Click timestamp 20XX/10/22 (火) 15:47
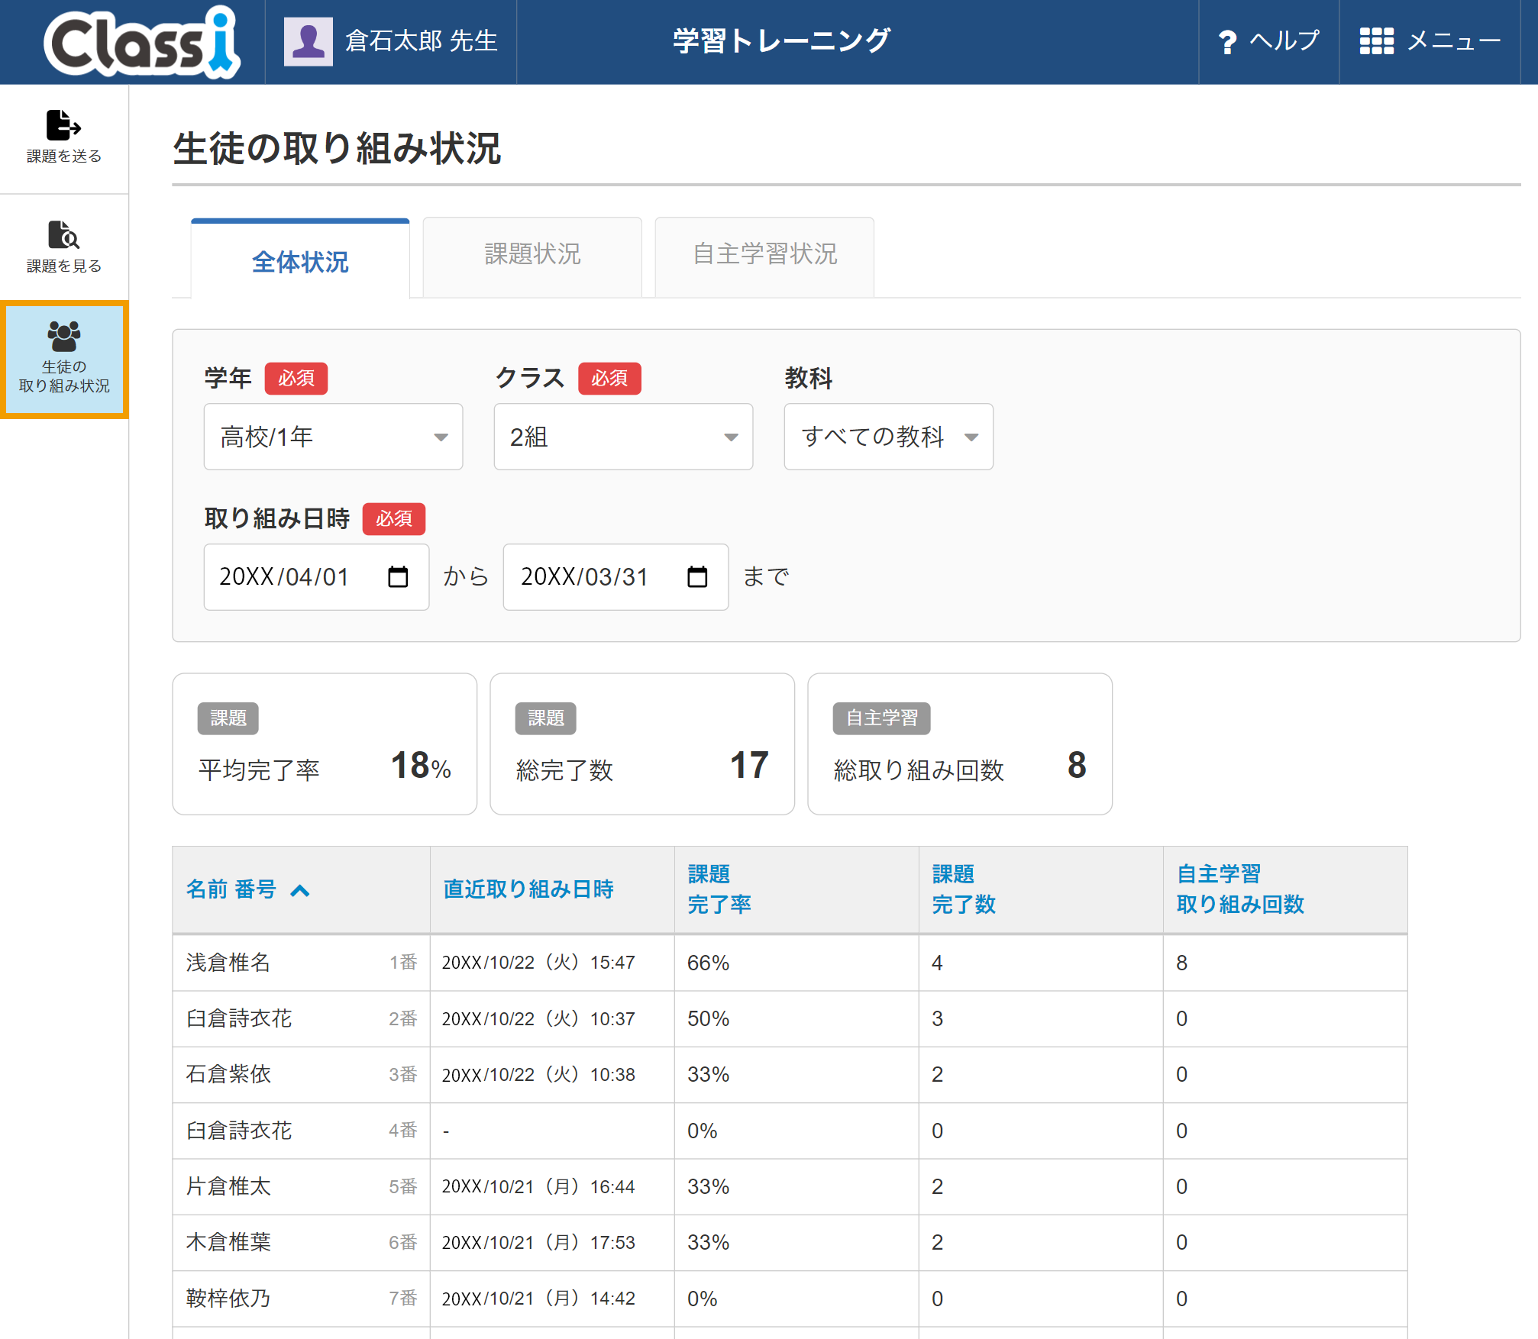Image resolution: width=1538 pixels, height=1339 pixels. pyautogui.click(x=538, y=963)
